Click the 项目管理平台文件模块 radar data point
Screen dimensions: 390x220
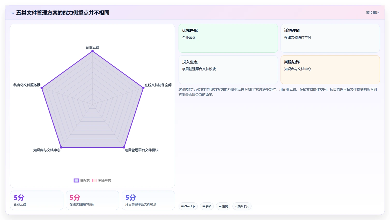tap(124, 147)
